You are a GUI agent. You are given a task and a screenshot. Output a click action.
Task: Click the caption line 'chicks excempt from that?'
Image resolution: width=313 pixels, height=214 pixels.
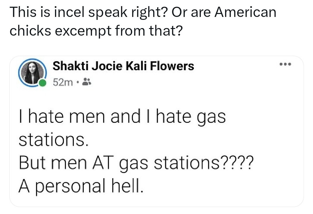coord(96,31)
